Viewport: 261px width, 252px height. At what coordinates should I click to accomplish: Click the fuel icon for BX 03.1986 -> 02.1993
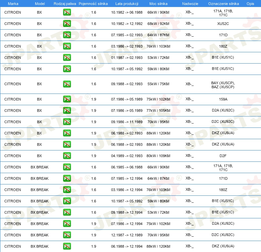[x=67, y=46]
